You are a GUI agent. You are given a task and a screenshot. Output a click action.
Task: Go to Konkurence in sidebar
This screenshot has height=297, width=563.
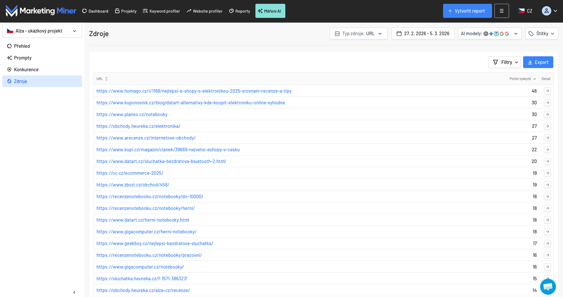[26, 69]
